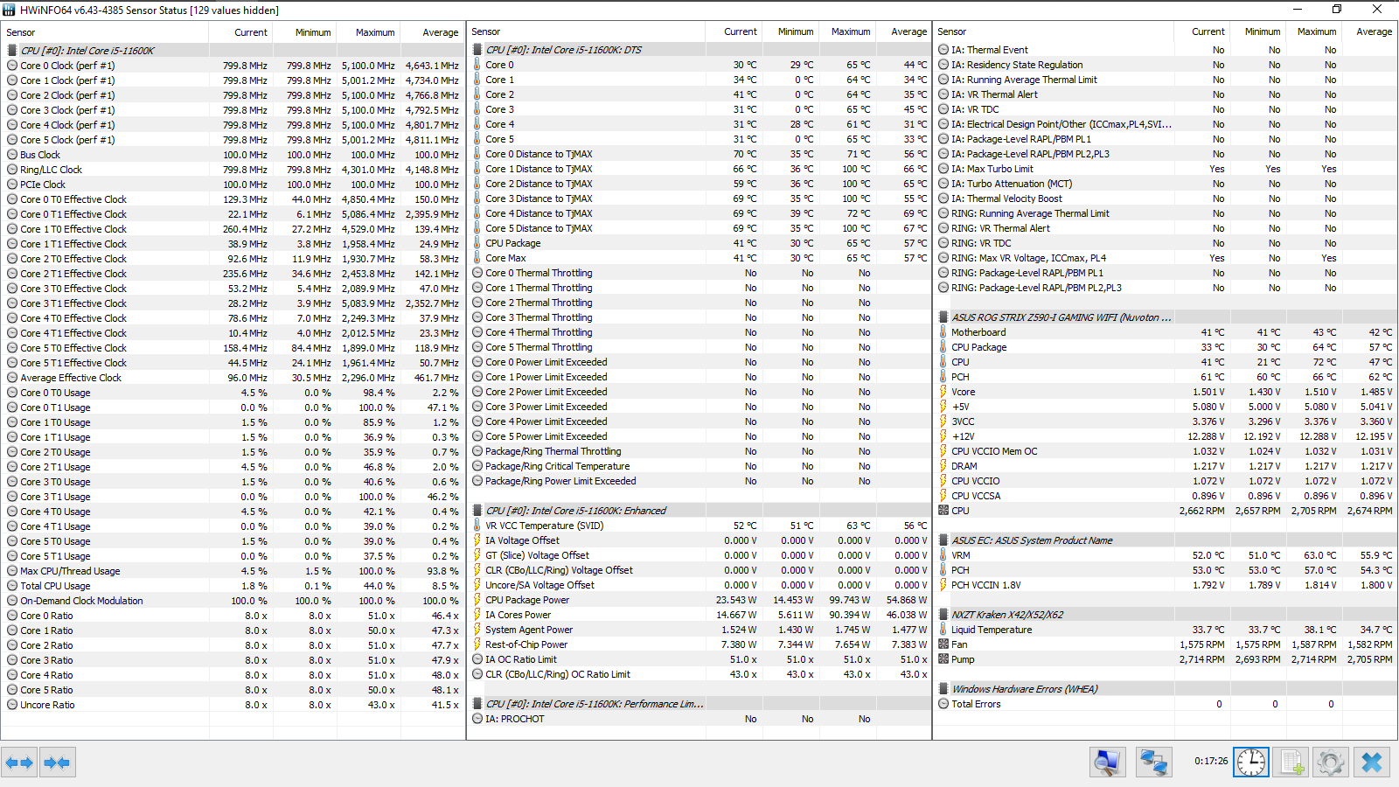Click the thermometer icon beside Motherboard
This screenshot has width=1399, height=787.
click(943, 332)
